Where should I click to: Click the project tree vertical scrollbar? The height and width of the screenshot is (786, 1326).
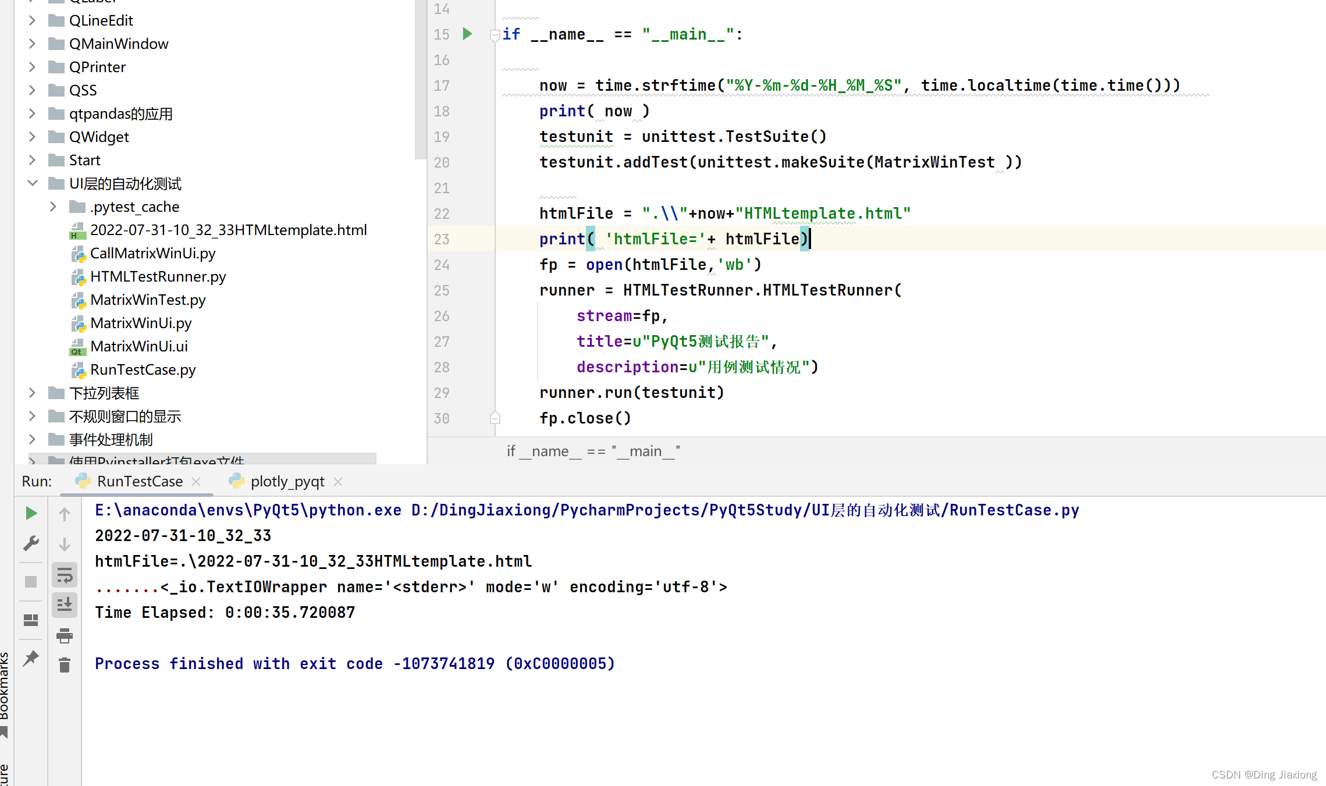420,79
